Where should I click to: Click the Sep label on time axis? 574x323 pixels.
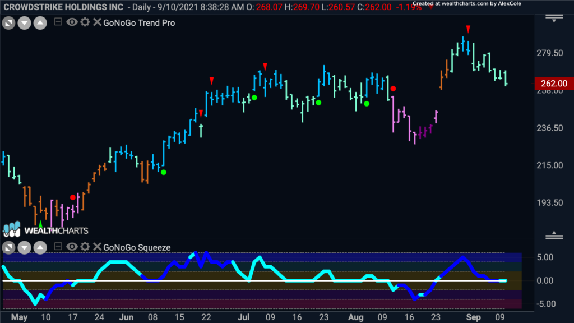[x=473, y=317]
